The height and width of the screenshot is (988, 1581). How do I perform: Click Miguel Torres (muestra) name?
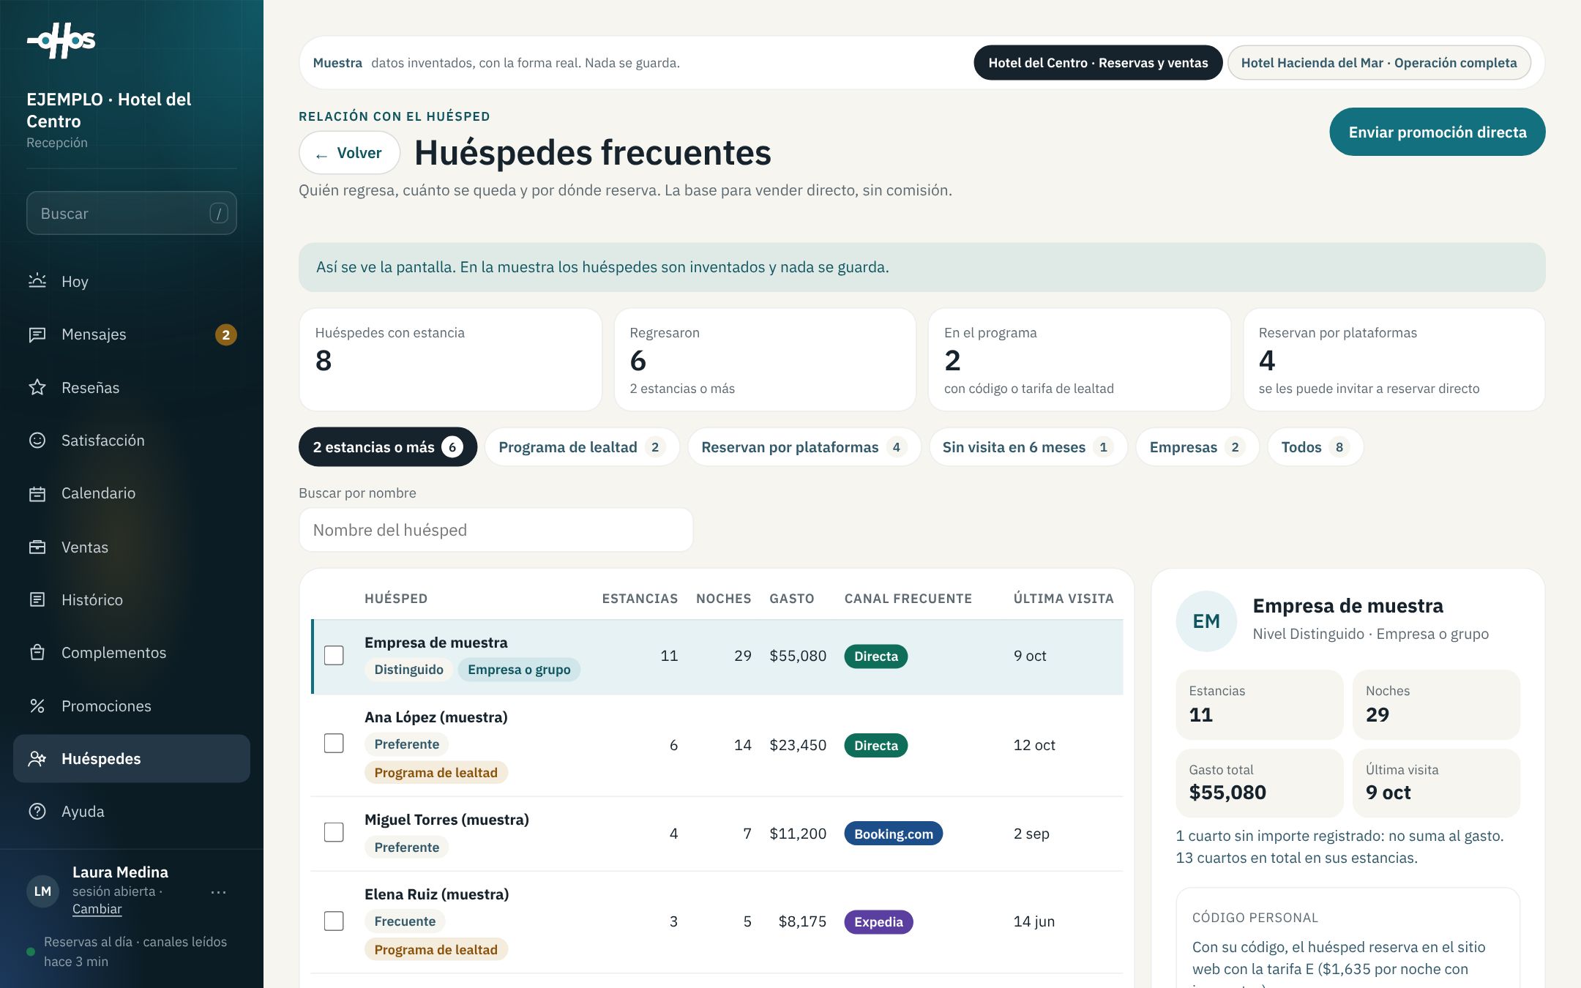(446, 820)
